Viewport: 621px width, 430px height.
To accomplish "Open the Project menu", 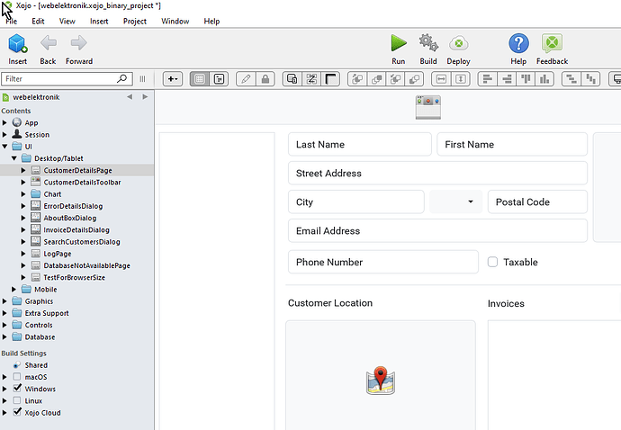I will pyautogui.click(x=135, y=22).
